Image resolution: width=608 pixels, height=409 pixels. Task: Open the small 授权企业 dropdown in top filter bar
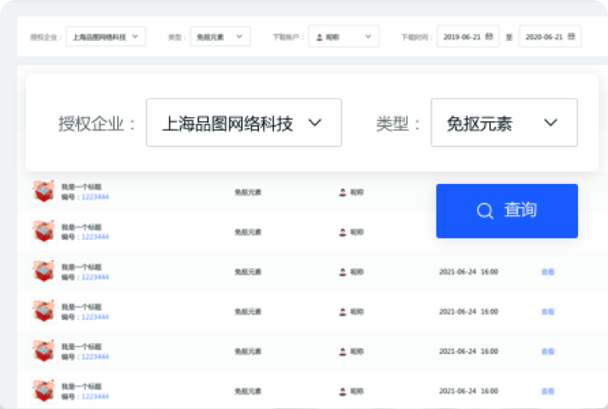pyautogui.click(x=106, y=36)
